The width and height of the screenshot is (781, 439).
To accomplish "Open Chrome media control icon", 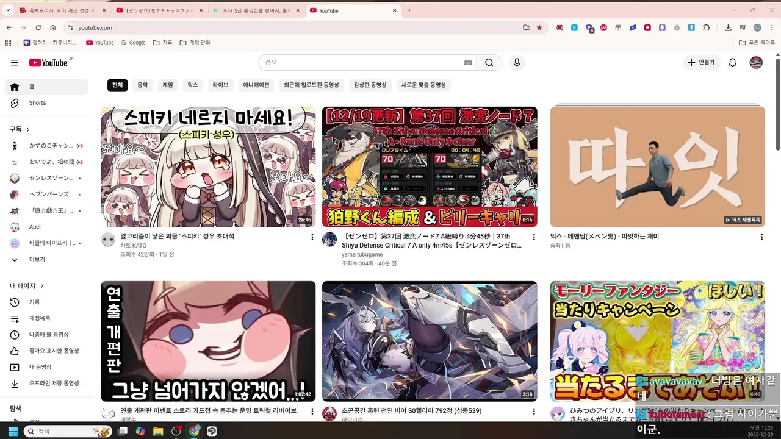I will click(743, 27).
